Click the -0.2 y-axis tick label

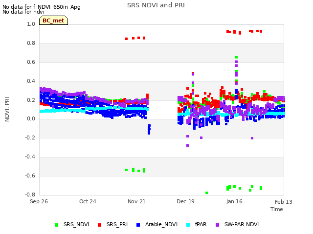point(30,137)
